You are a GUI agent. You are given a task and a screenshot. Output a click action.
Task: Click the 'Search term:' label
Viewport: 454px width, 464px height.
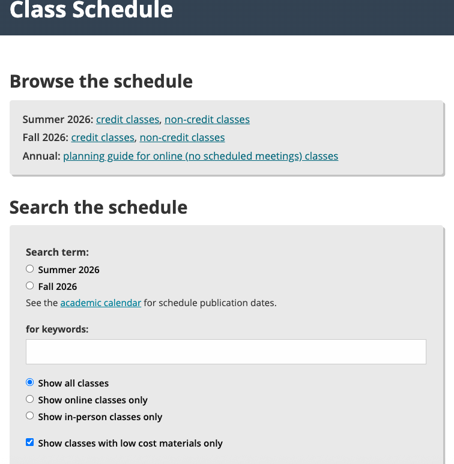[58, 252]
